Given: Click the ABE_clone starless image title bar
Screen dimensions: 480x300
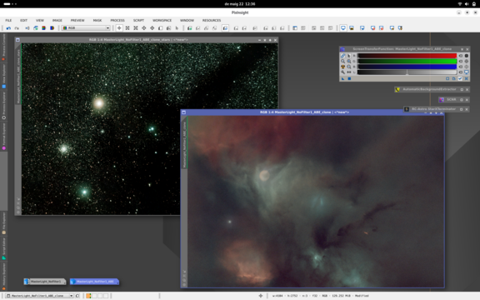Looking at the screenshot, I should pyautogui.click(x=304, y=112).
